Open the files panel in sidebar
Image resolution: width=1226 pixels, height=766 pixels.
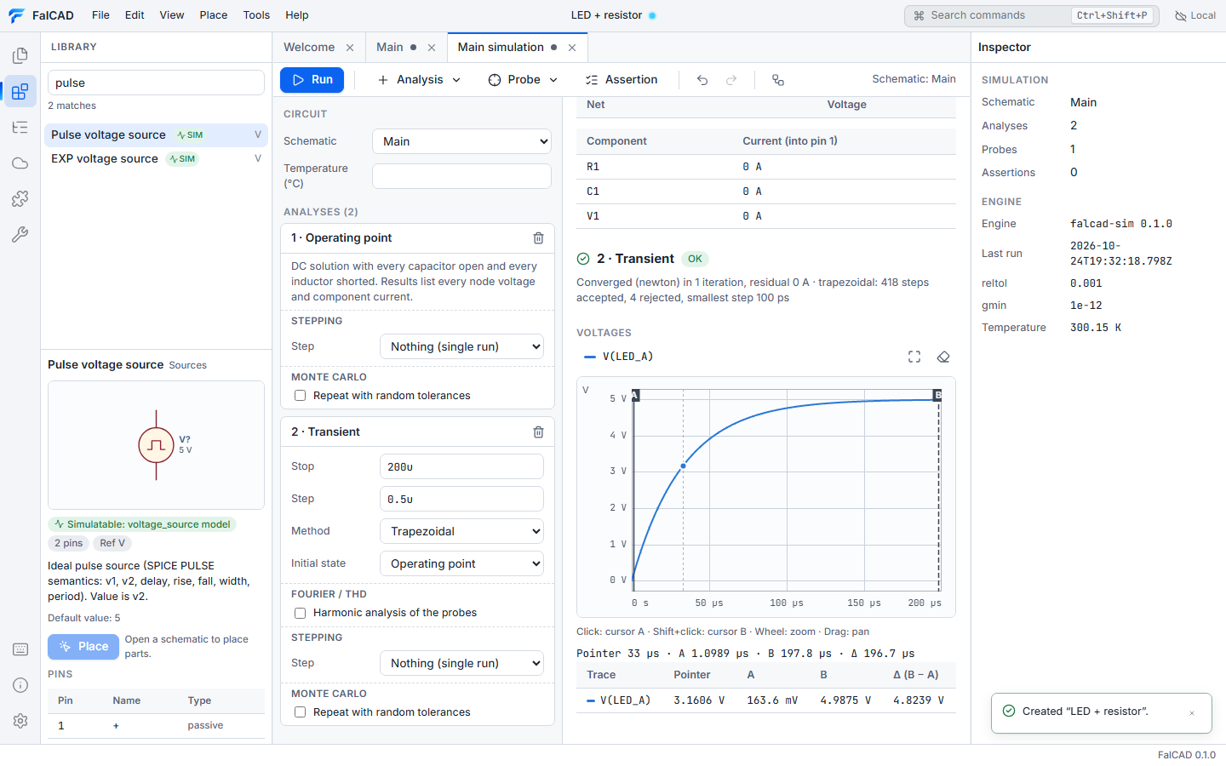[x=20, y=56]
